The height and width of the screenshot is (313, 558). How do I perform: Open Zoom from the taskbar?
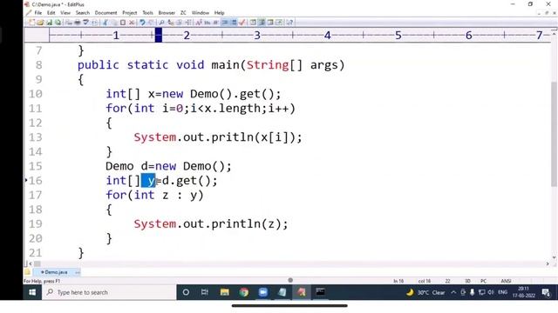263,292
